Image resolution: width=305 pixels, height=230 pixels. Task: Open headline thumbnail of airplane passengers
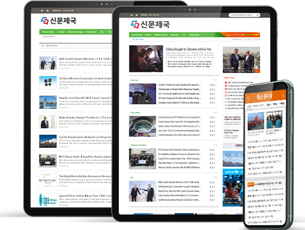pos(146,58)
